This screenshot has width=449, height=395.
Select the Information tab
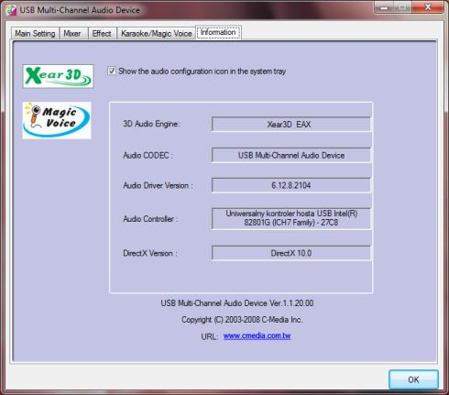point(218,32)
